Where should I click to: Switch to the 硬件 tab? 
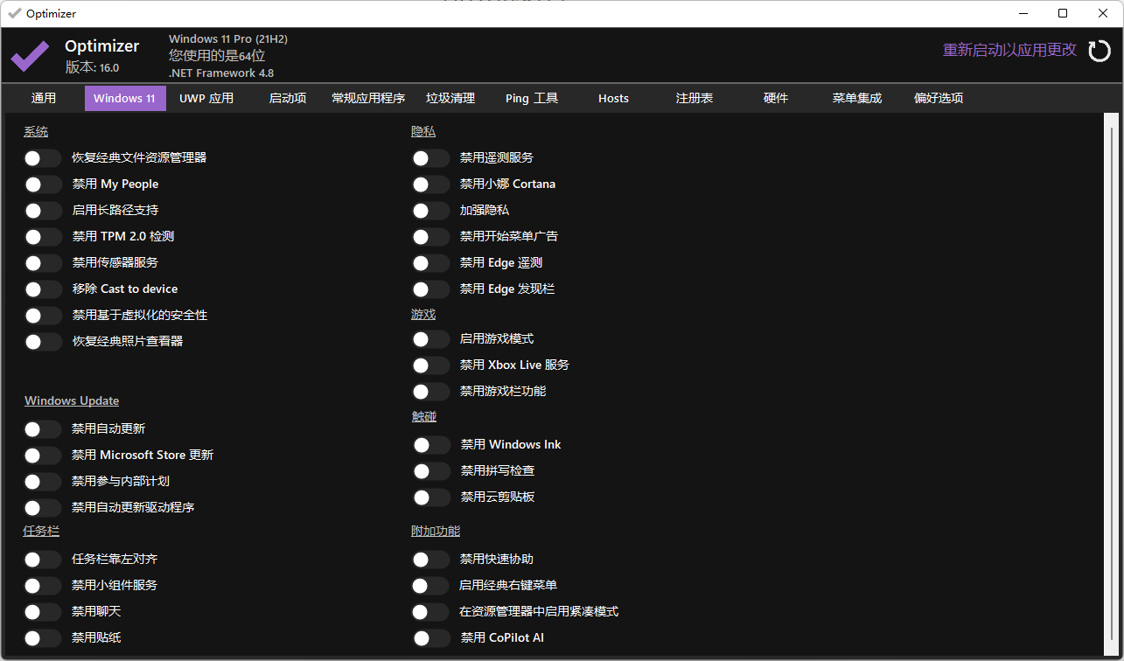click(x=776, y=98)
